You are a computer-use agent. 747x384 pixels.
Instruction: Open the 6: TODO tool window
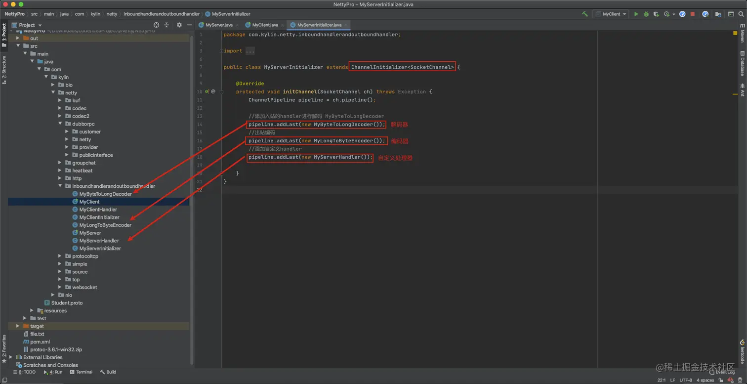24,372
